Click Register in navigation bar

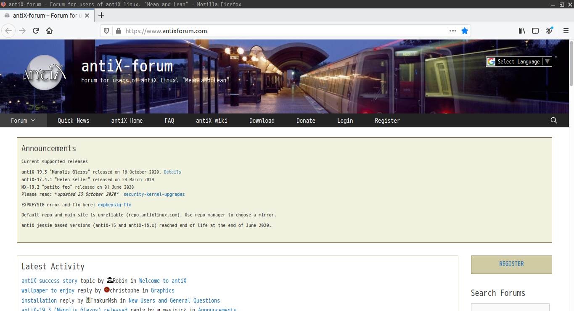coord(387,121)
